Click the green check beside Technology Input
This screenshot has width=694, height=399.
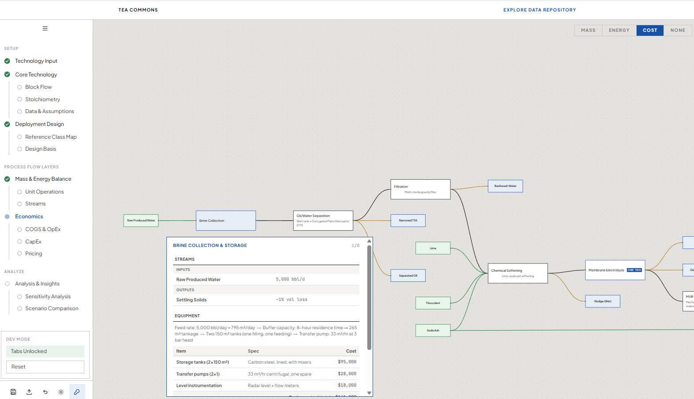tap(7, 61)
